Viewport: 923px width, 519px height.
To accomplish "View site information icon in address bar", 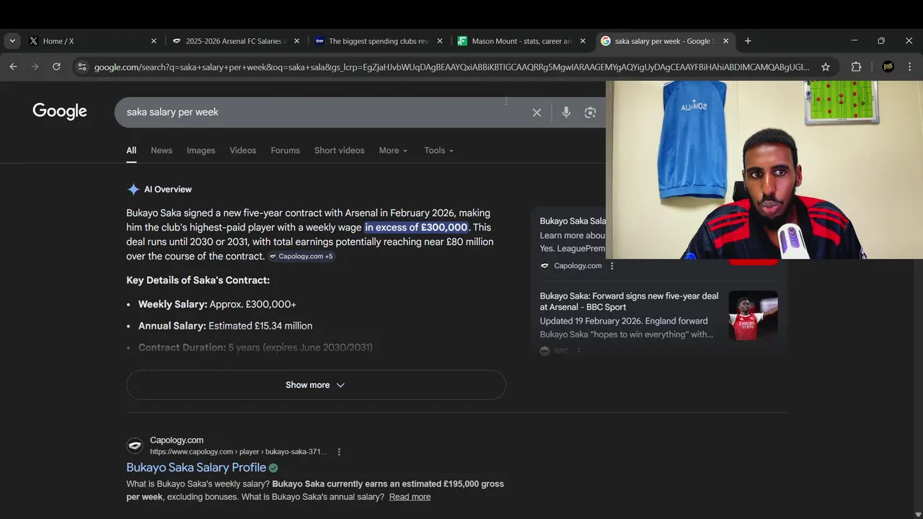I will pos(81,67).
